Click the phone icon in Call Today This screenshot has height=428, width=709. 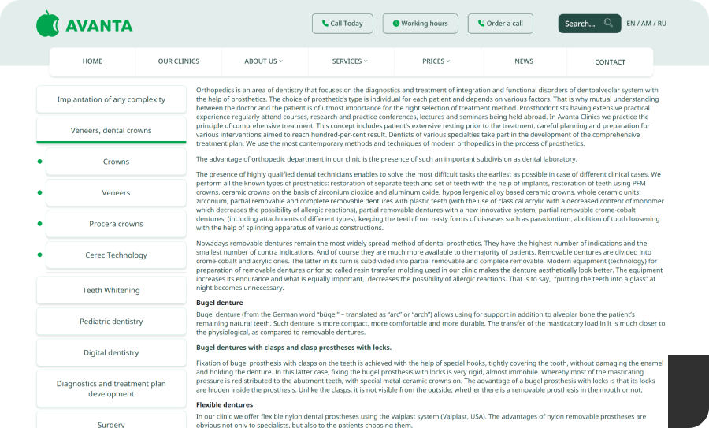325,24
